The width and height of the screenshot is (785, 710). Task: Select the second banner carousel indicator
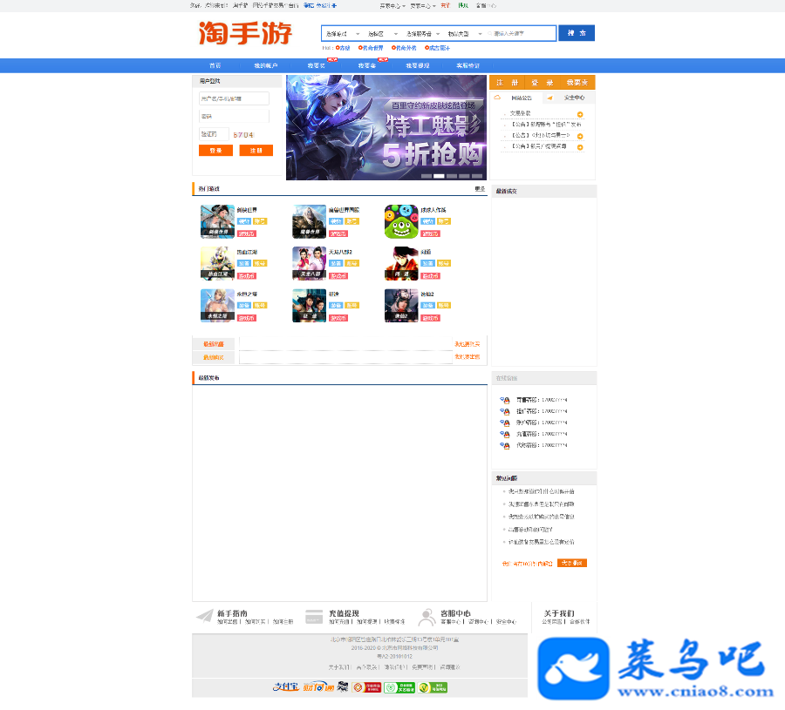pos(439,176)
